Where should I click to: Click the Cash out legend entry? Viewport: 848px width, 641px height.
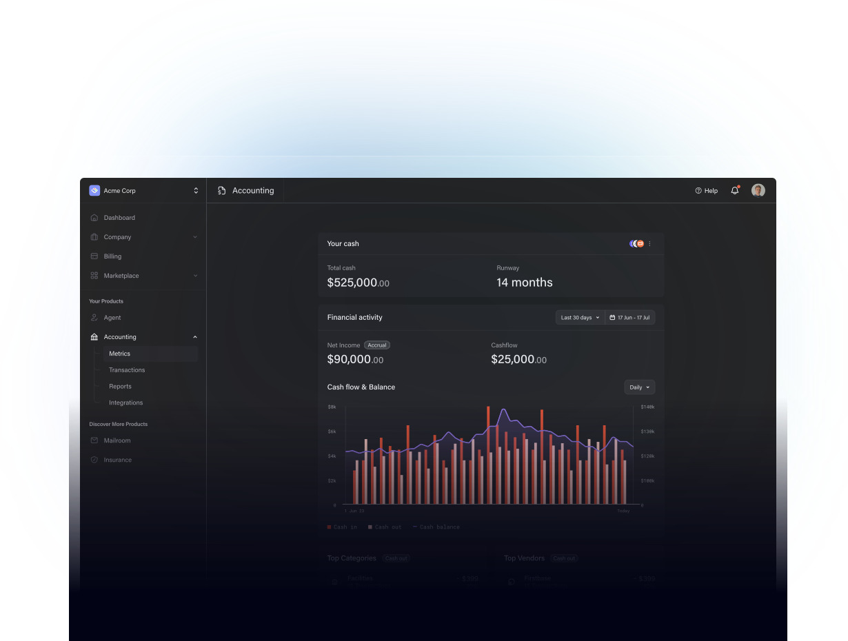click(385, 527)
